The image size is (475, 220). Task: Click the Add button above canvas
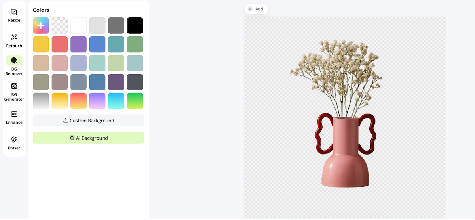[256, 9]
